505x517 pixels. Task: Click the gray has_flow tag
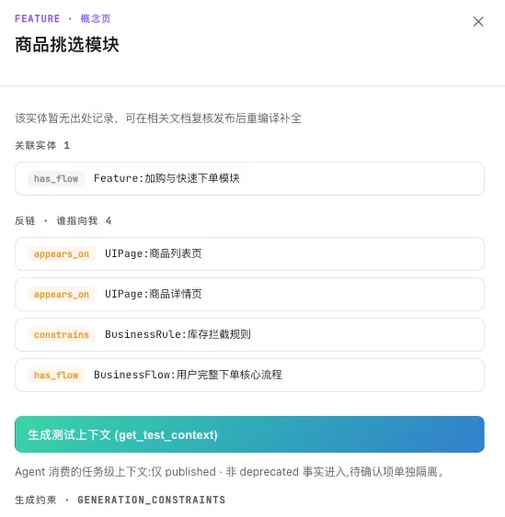56,179
